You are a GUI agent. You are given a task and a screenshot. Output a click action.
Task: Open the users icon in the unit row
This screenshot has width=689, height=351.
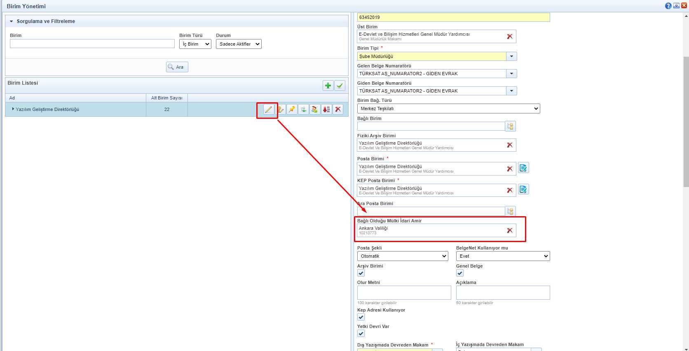click(x=315, y=109)
